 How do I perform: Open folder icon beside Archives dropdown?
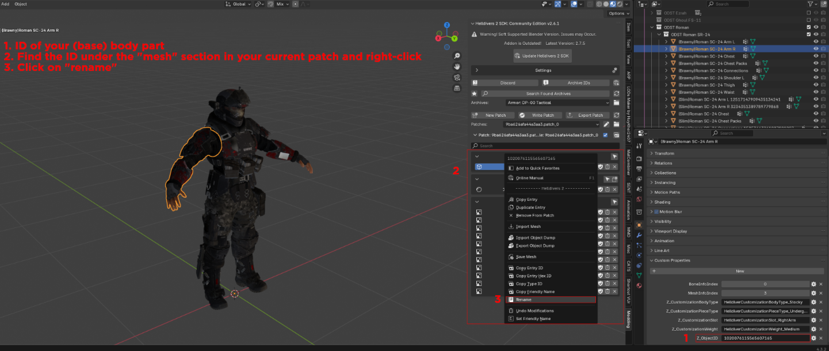point(616,102)
